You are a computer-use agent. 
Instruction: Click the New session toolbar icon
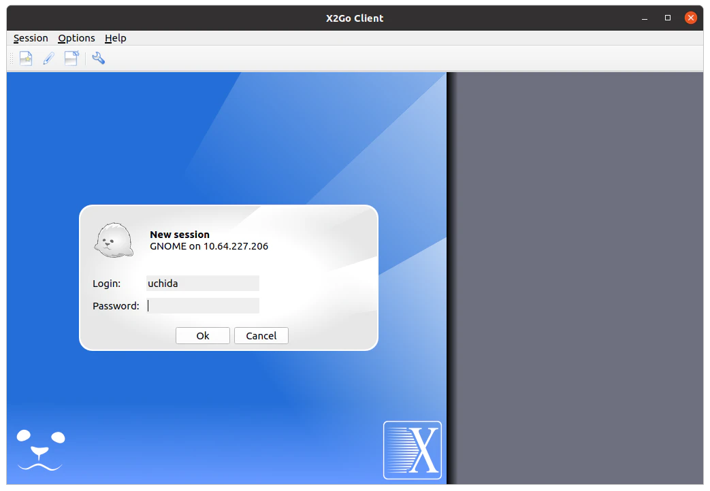point(26,58)
